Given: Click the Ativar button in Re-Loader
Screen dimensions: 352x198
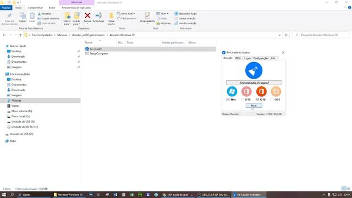Looking at the screenshot, I should point(254,106).
